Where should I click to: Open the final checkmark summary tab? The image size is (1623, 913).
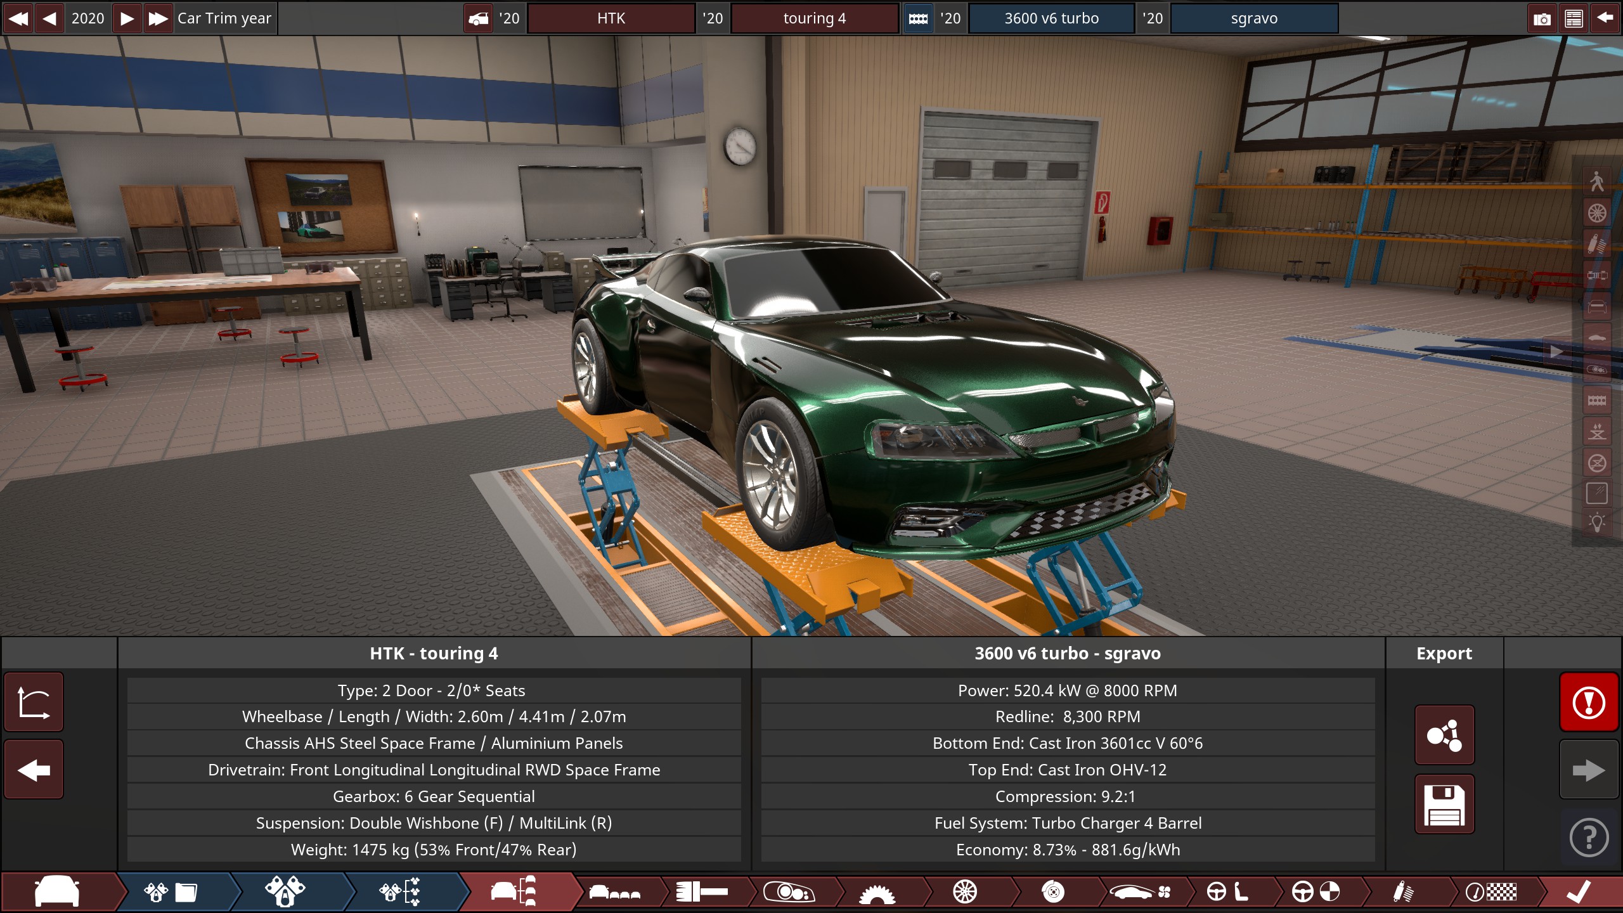(1579, 892)
